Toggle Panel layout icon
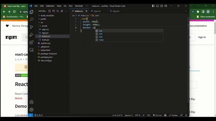The width and height of the screenshot is (216, 121). coord(158,6)
